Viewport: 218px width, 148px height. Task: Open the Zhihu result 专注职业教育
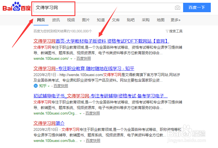[x=84, y=68]
